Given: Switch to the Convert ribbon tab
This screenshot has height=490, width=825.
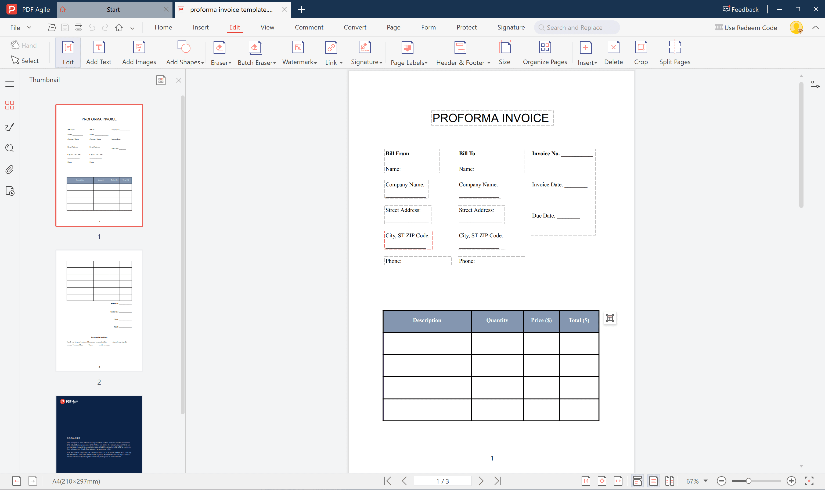Looking at the screenshot, I should (355, 27).
